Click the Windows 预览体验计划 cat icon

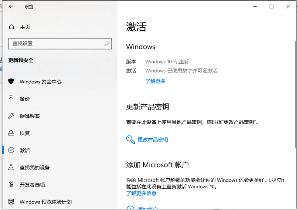click(11, 202)
